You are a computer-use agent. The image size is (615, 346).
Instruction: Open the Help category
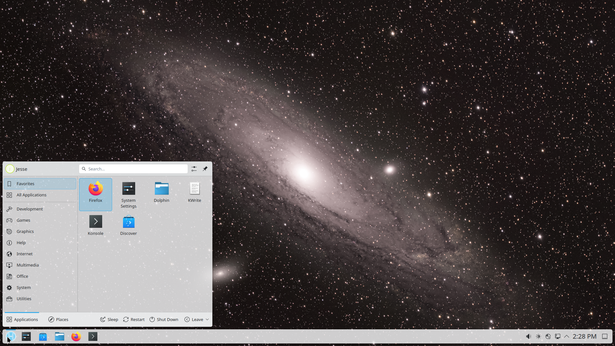[x=40, y=243]
